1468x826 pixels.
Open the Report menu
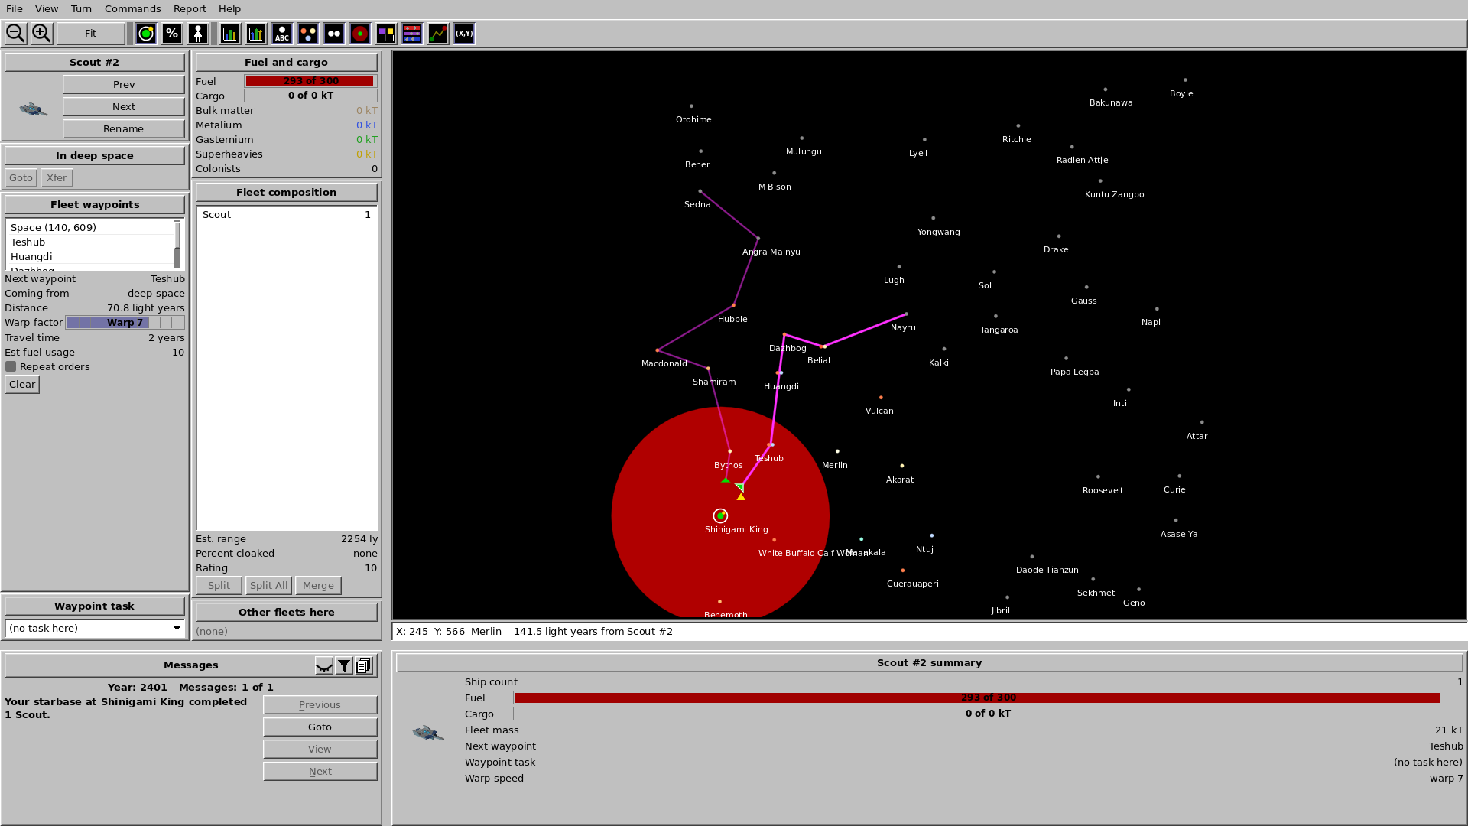[x=190, y=9]
